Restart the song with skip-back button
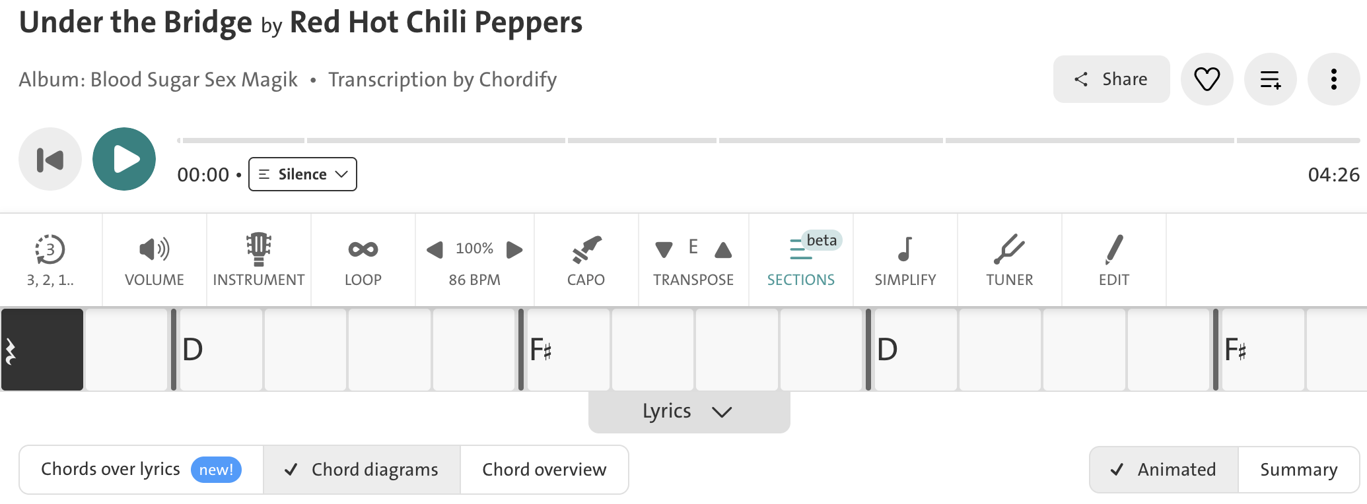Image resolution: width=1367 pixels, height=504 pixels. click(50, 159)
